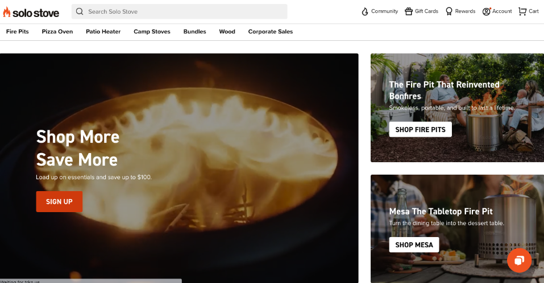544x283 pixels.
Task: Click the Gift Cards link text
Action: 426,11
